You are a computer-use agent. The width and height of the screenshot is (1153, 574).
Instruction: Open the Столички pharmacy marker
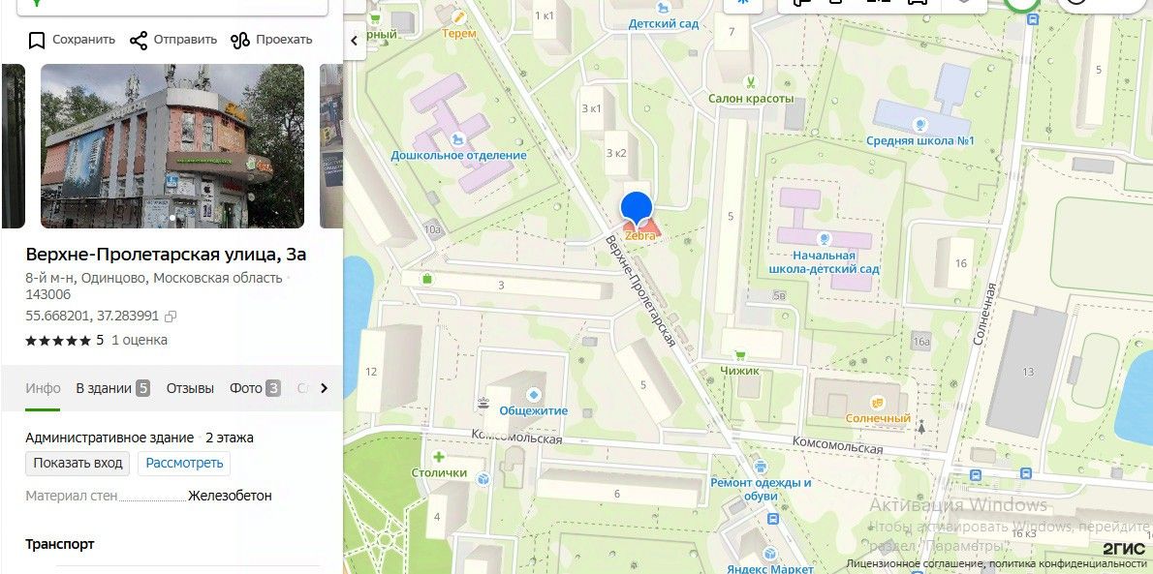coord(439,457)
